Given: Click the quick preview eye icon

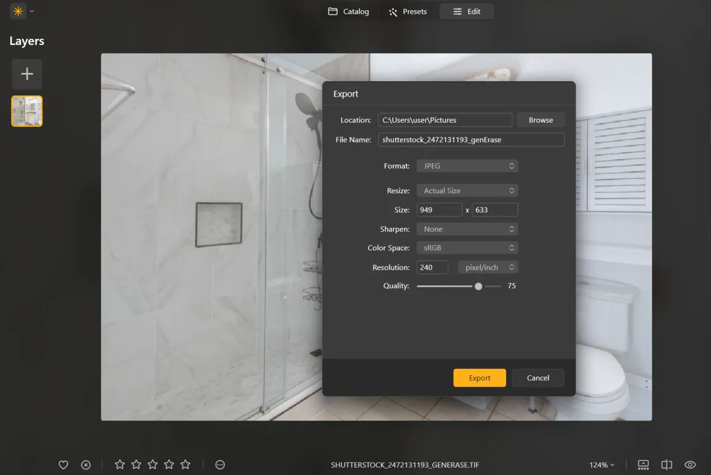Looking at the screenshot, I should coord(689,464).
